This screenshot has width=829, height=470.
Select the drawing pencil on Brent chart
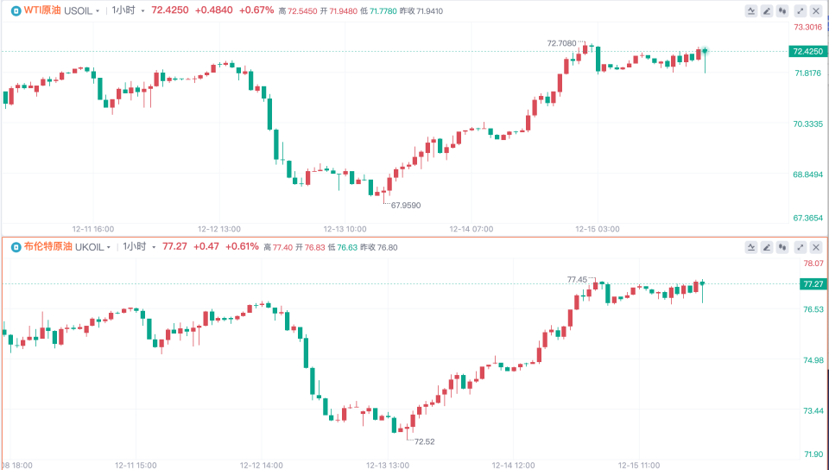767,247
